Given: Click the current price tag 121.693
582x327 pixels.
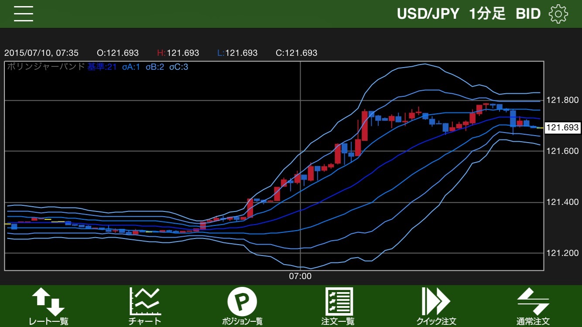Looking at the screenshot, I should coord(563,128).
